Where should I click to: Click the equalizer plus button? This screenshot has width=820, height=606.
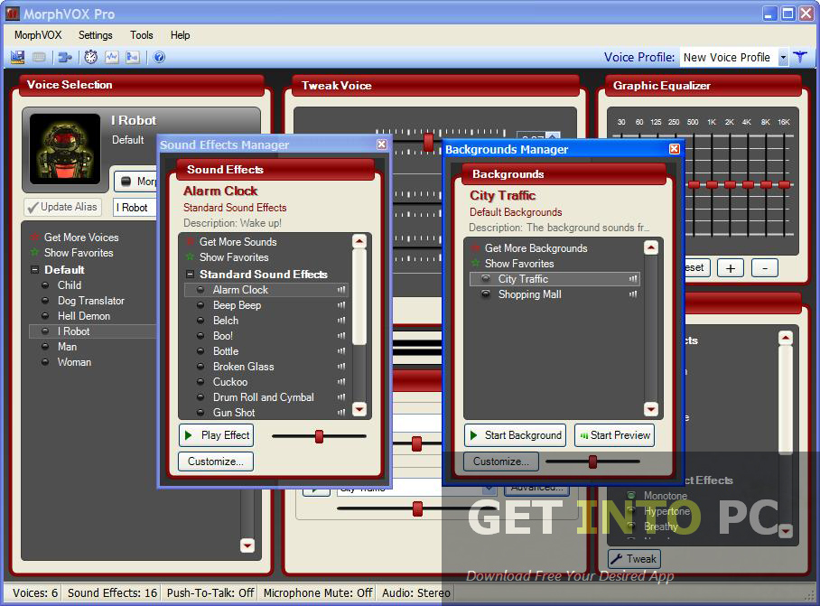click(x=731, y=268)
